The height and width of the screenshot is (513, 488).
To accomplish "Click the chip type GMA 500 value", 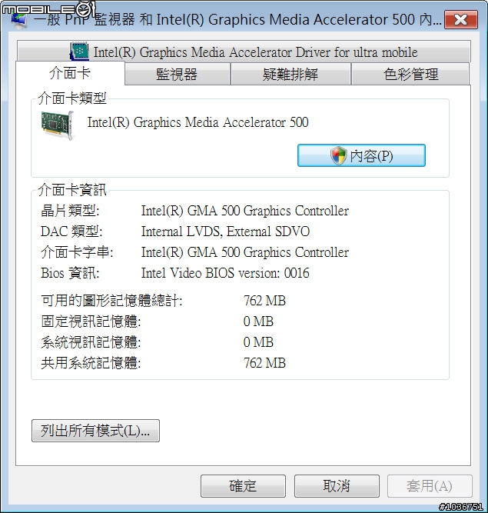I will [245, 211].
